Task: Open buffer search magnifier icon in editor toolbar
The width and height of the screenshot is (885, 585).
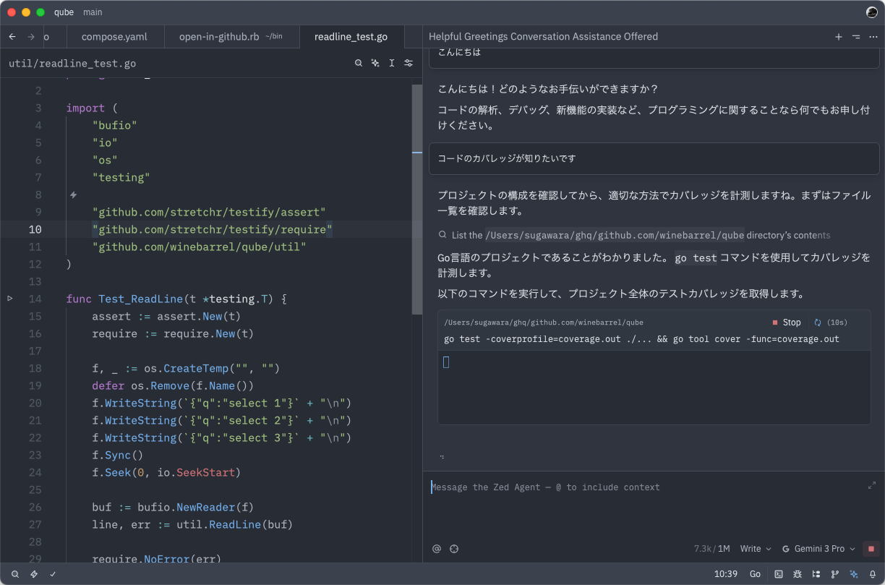Action: [x=359, y=64]
